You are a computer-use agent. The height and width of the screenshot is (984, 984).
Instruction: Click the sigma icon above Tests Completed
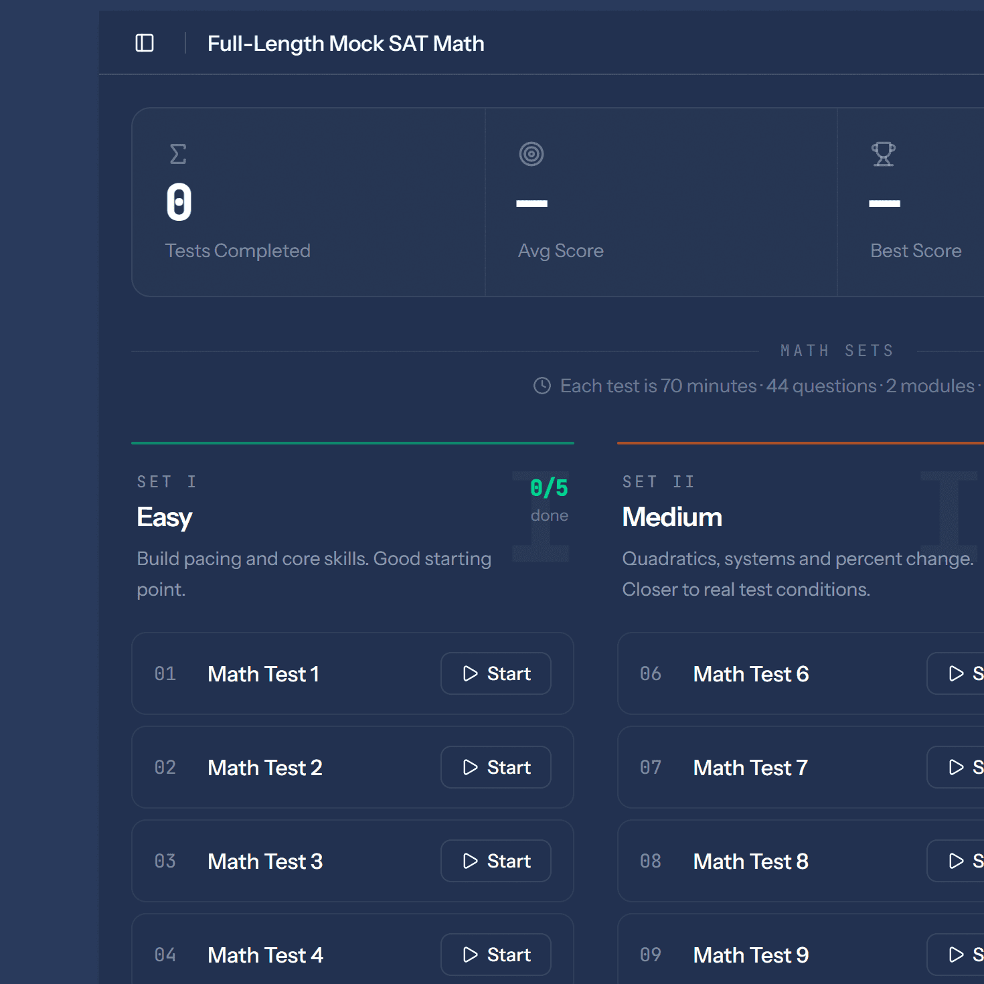tap(178, 154)
